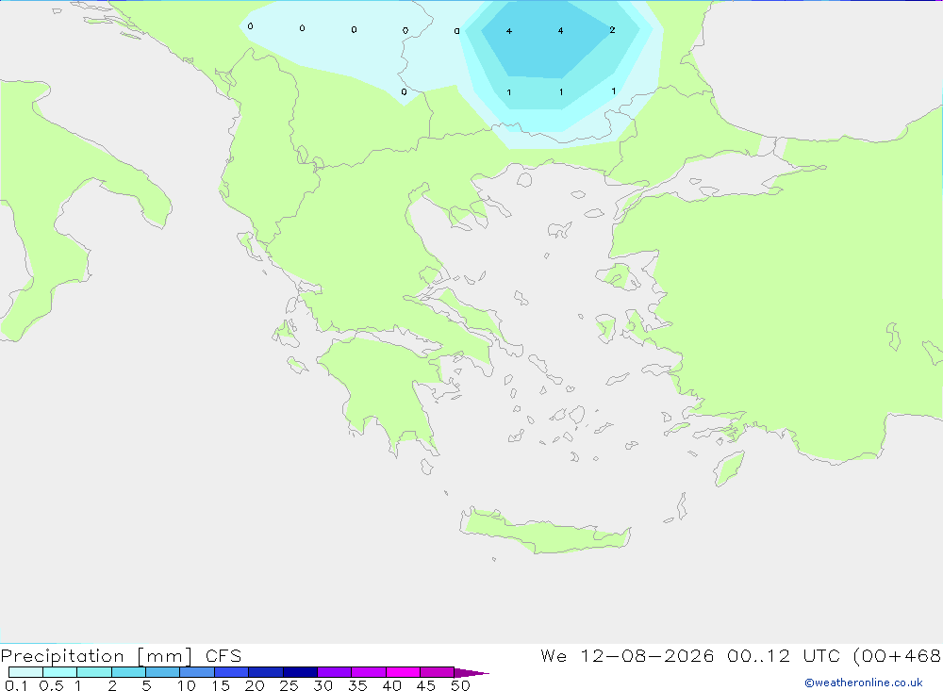Click the precipitation value '2' on the map

(x=612, y=30)
